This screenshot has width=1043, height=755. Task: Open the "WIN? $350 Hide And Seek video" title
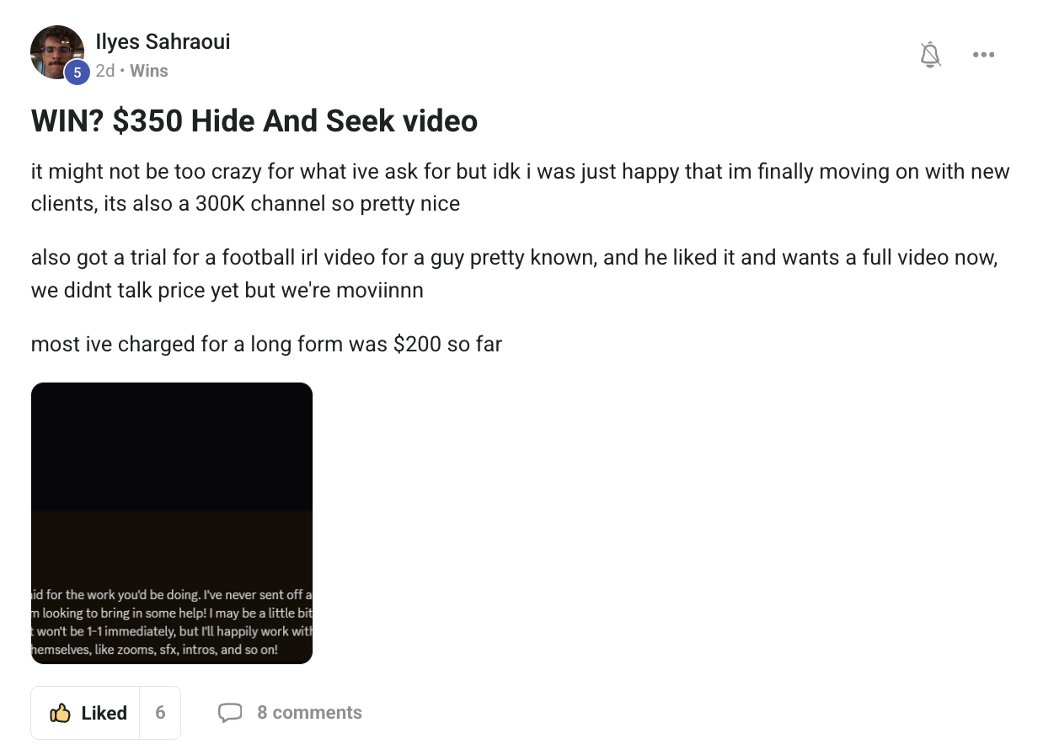[254, 121]
